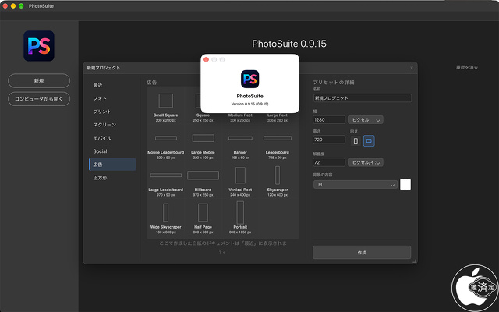
Task: Select the 広告 category
Action: tap(112, 165)
